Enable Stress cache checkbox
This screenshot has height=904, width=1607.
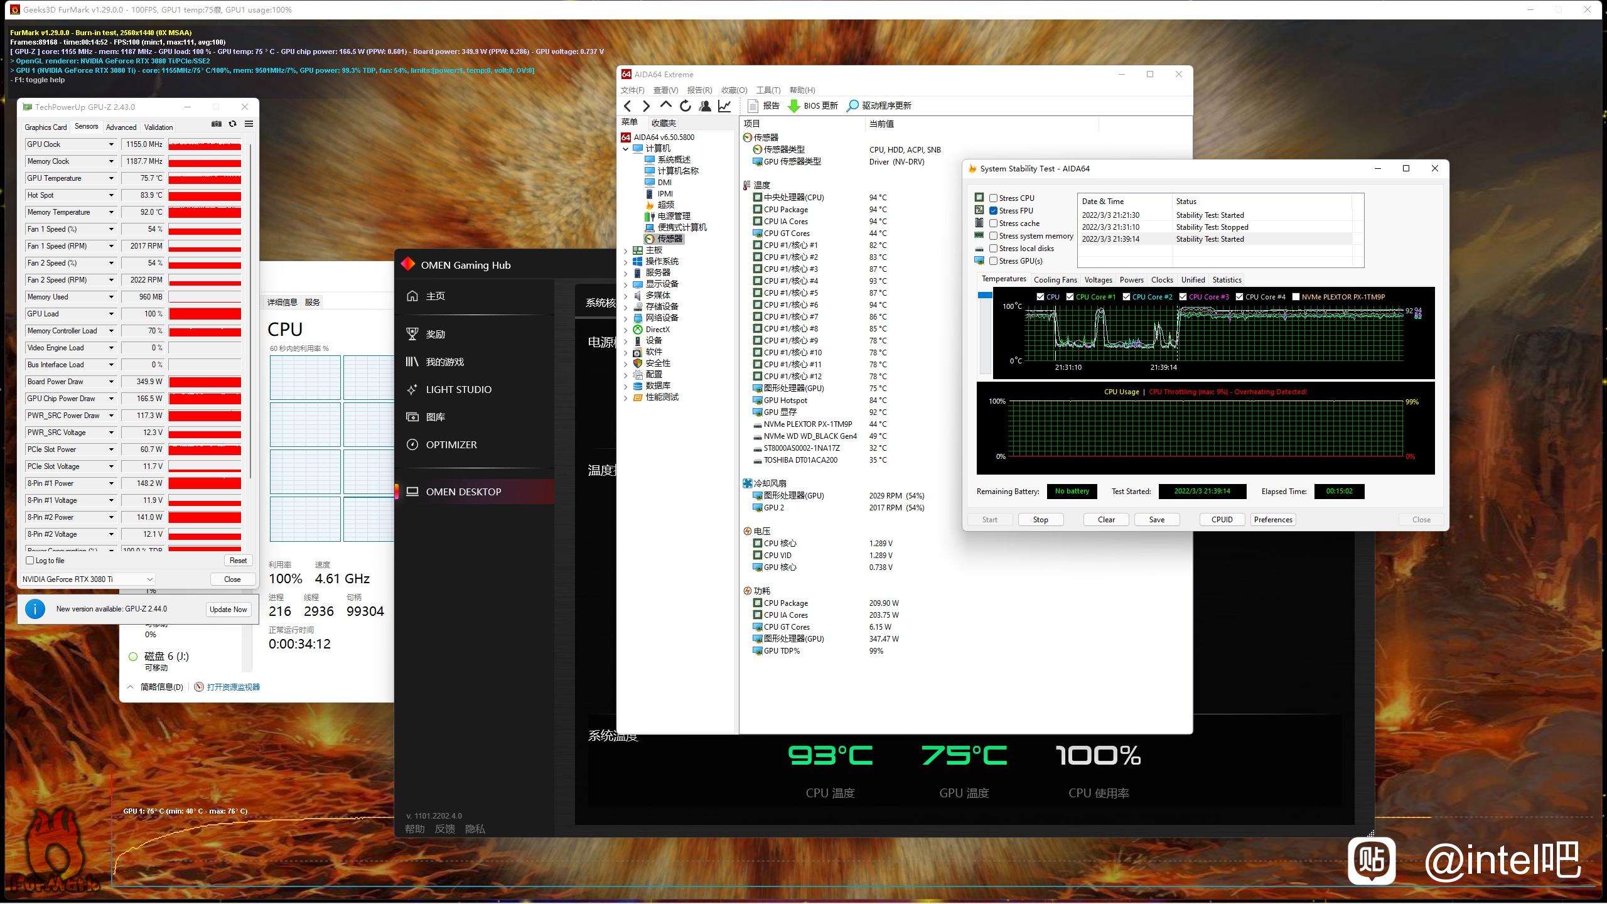pyautogui.click(x=993, y=223)
